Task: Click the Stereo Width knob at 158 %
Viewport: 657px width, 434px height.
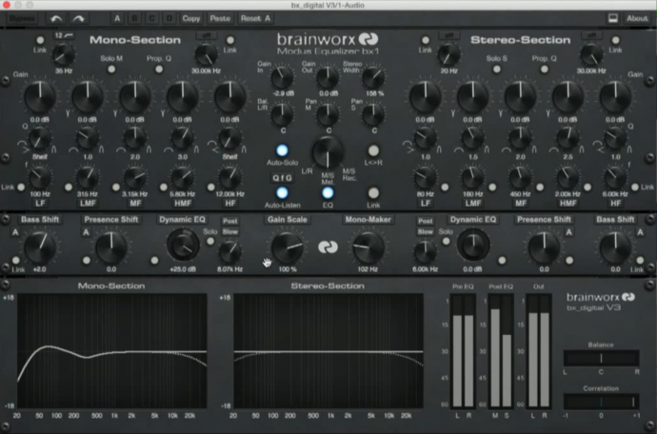Action: (373, 77)
